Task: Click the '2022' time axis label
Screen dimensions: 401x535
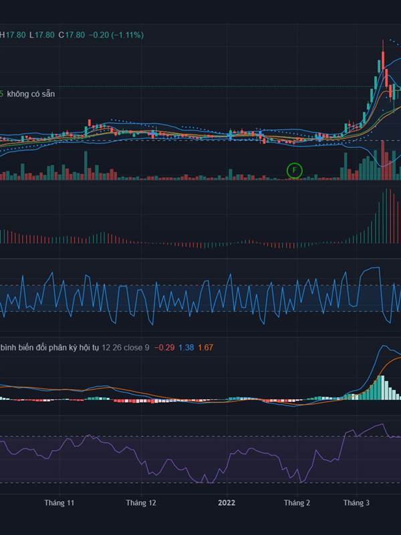Action: (x=227, y=503)
